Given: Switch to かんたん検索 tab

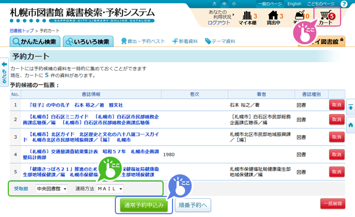Looking at the screenshot, I should pos(35,42).
